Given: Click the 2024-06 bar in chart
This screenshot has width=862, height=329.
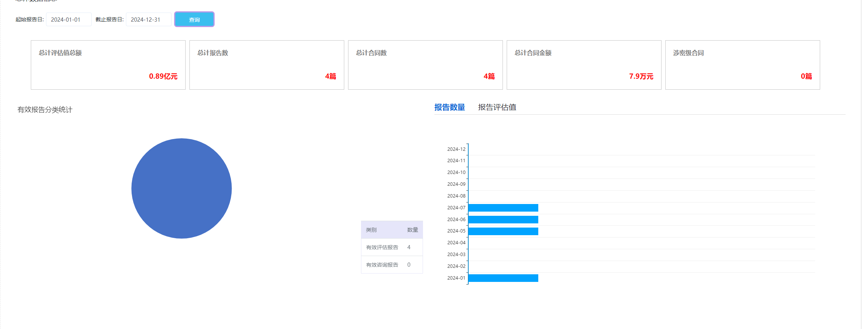Looking at the screenshot, I should tap(503, 220).
